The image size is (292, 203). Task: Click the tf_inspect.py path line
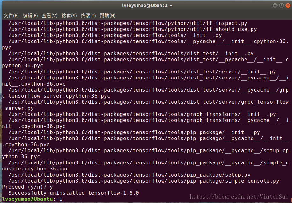[x=128, y=23]
